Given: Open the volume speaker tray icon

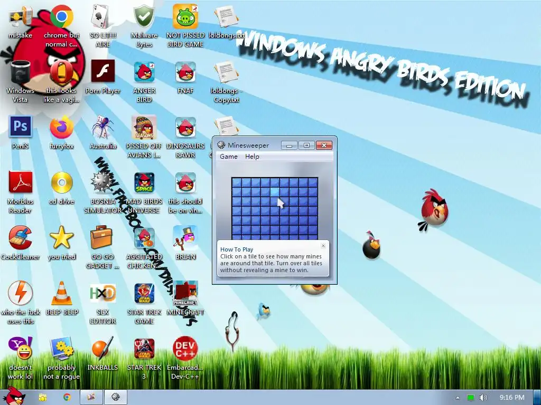Looking at the screenshot, I should pyautogui.click(x=483, y=398).
